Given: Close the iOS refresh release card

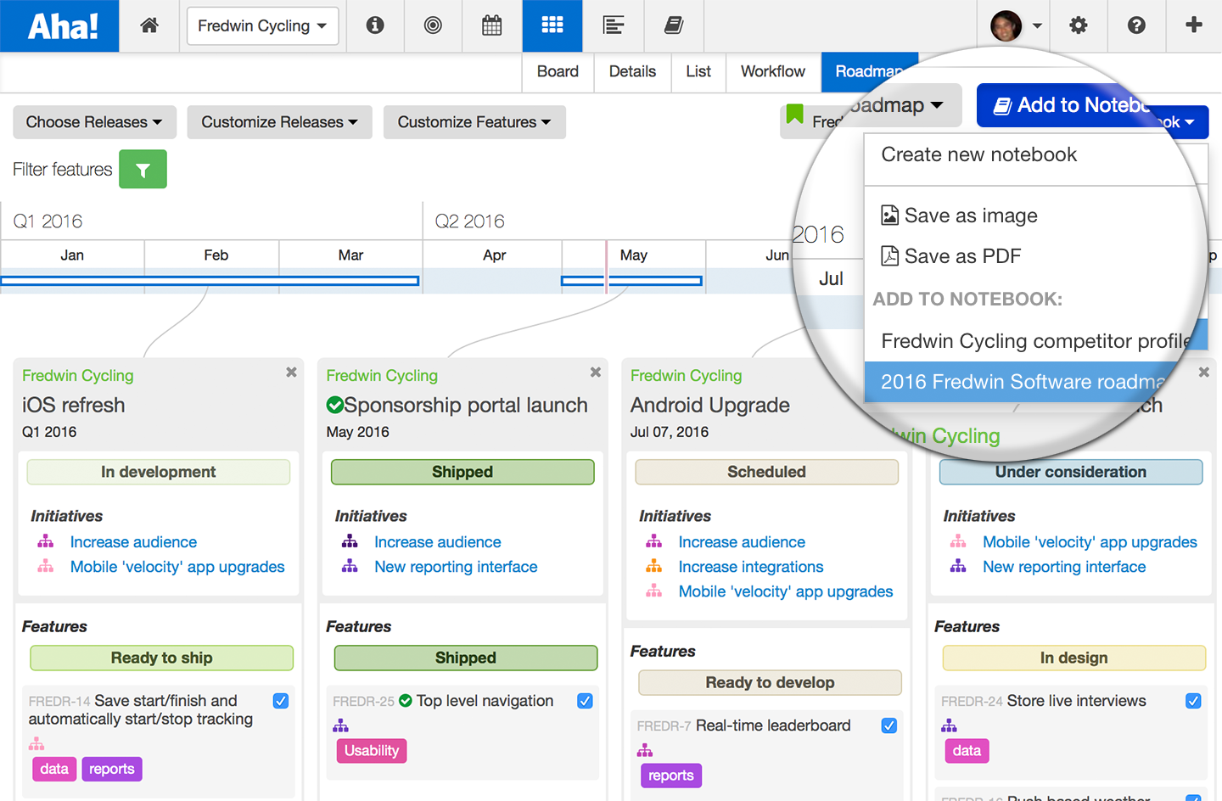Looking at the screenshot, I should point(291,372).
